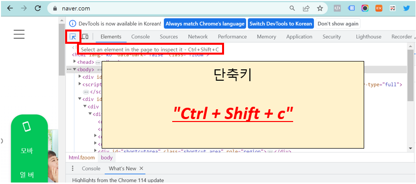416x184 pixels.
Task: Select the <body> tag row
Action: (236, 69)
